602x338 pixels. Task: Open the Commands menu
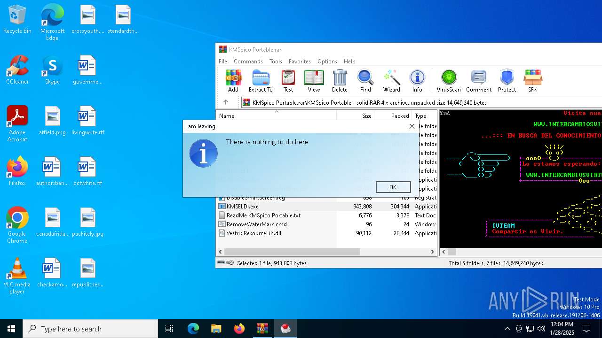(x=248, y=61)
